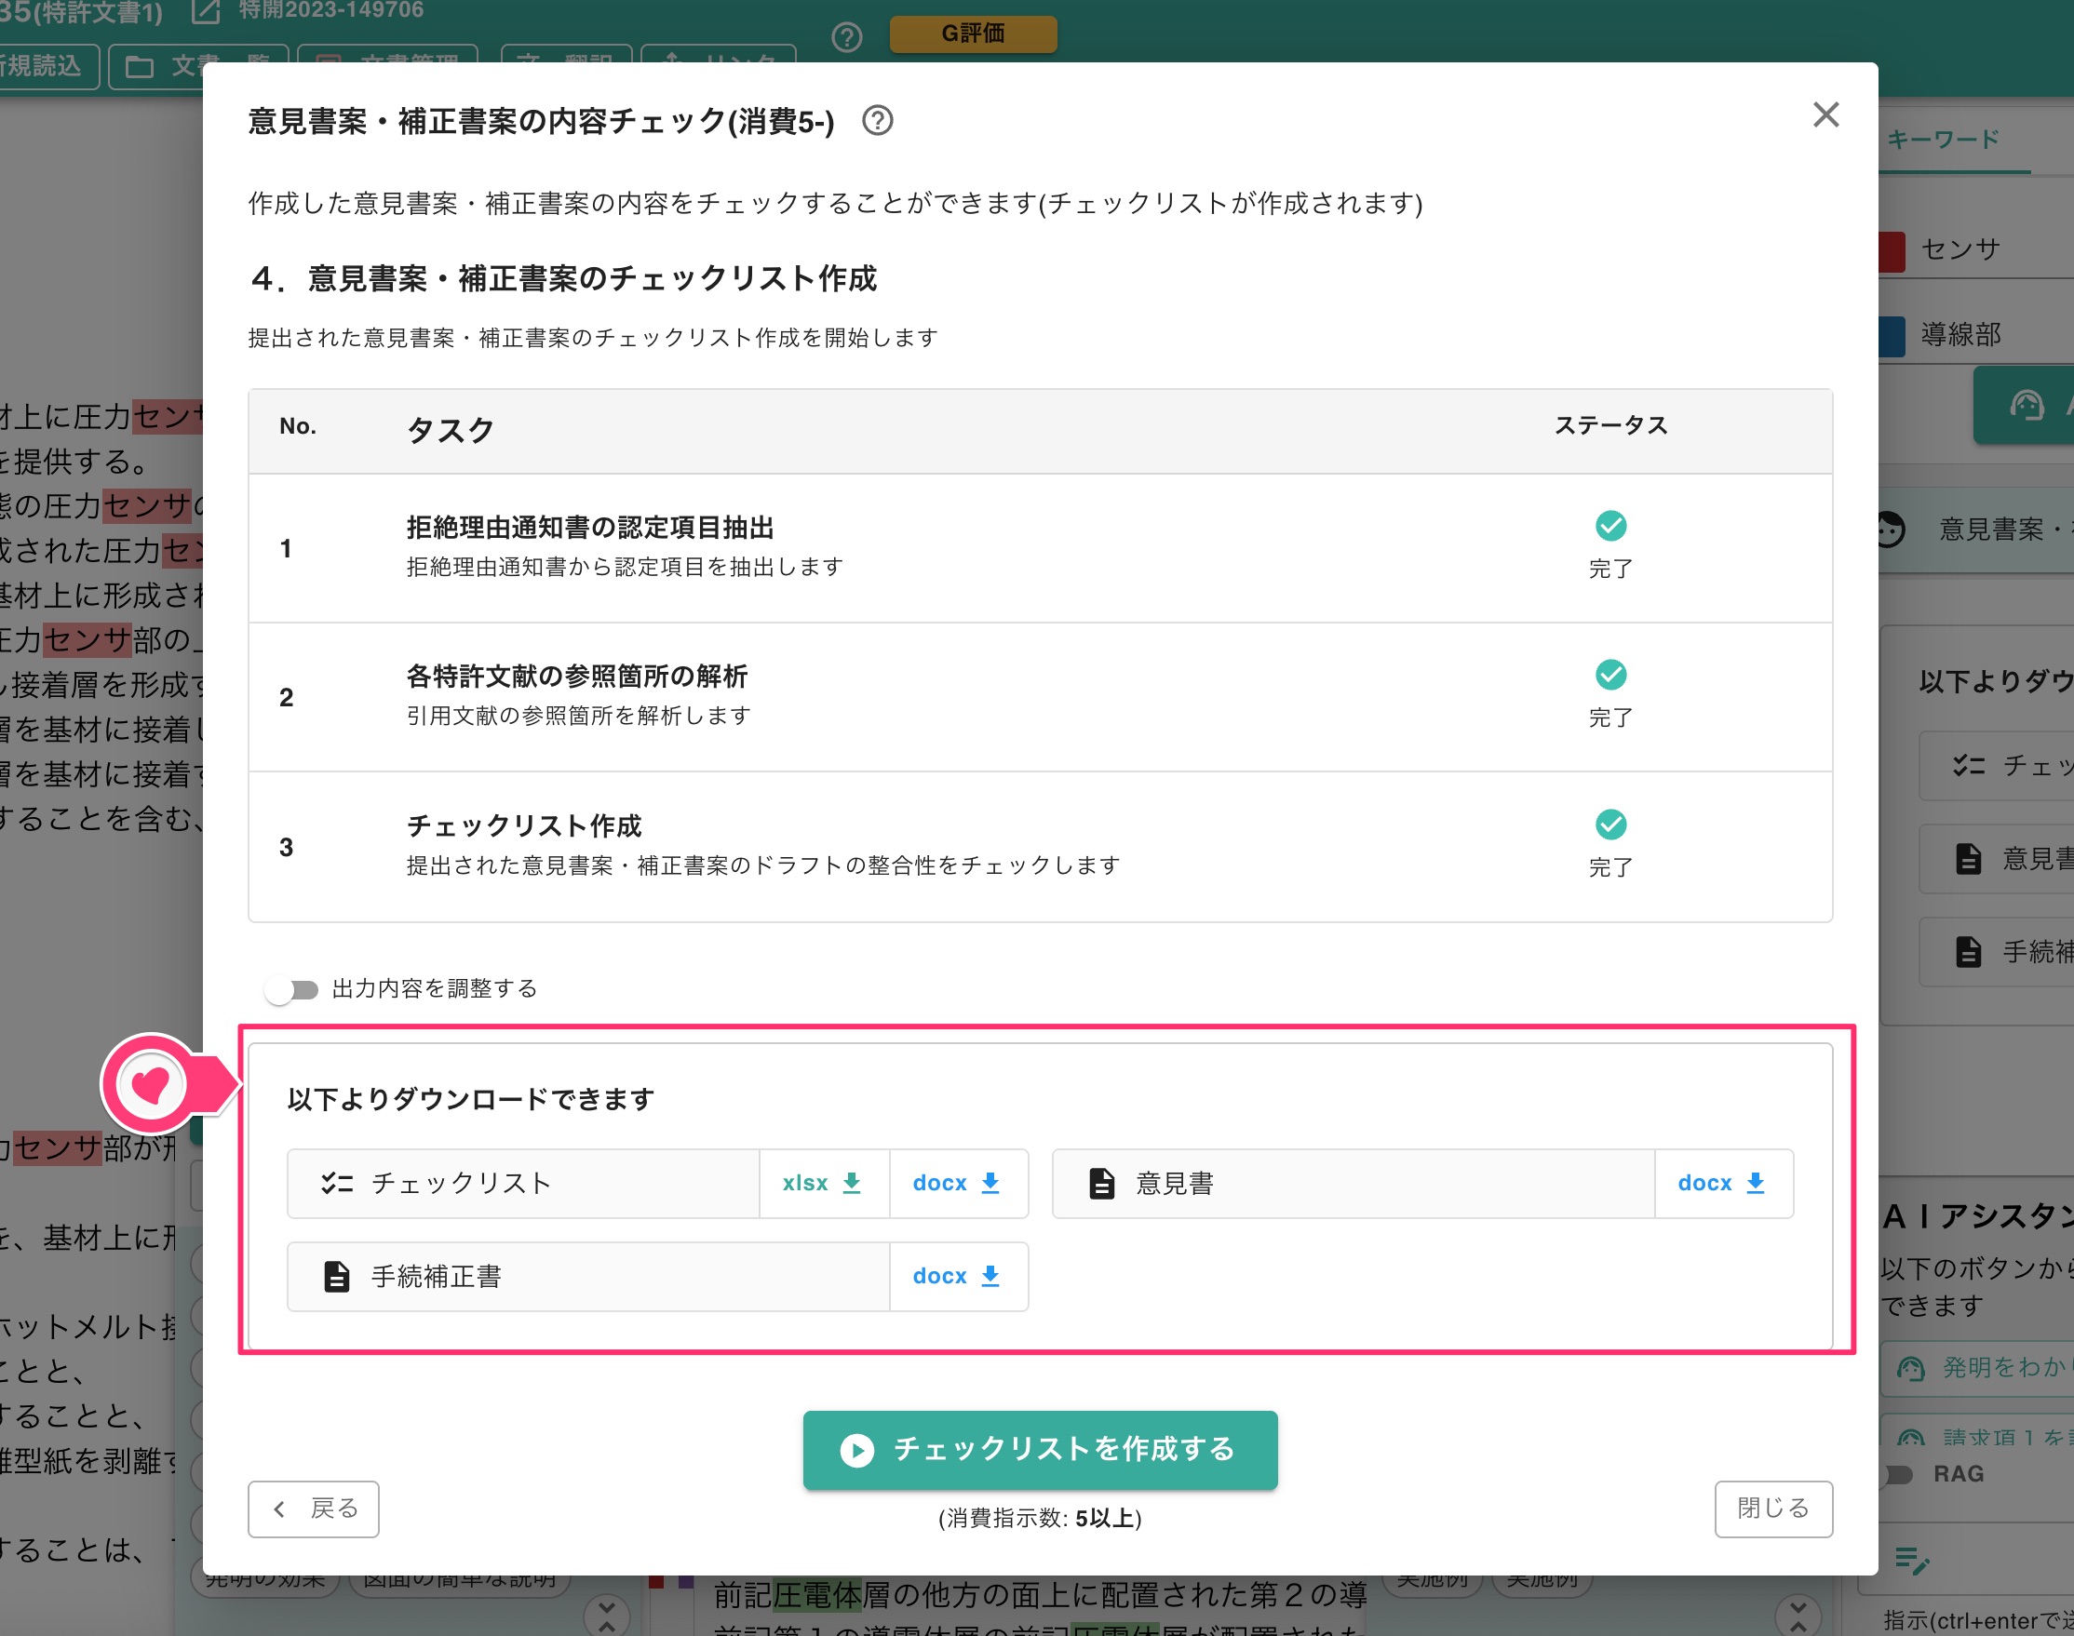
Task: Click background 意見書案 assistant item
Action: click(x=1977, y=529)
